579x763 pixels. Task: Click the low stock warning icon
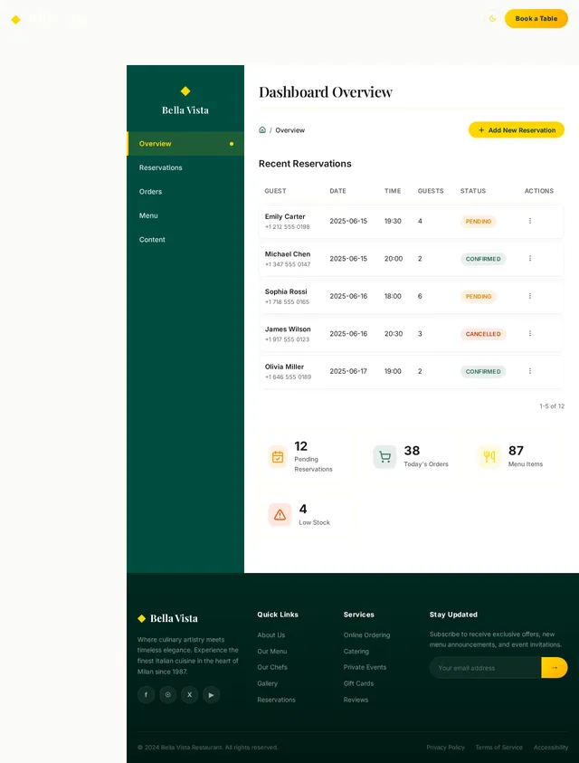(280, 515)
